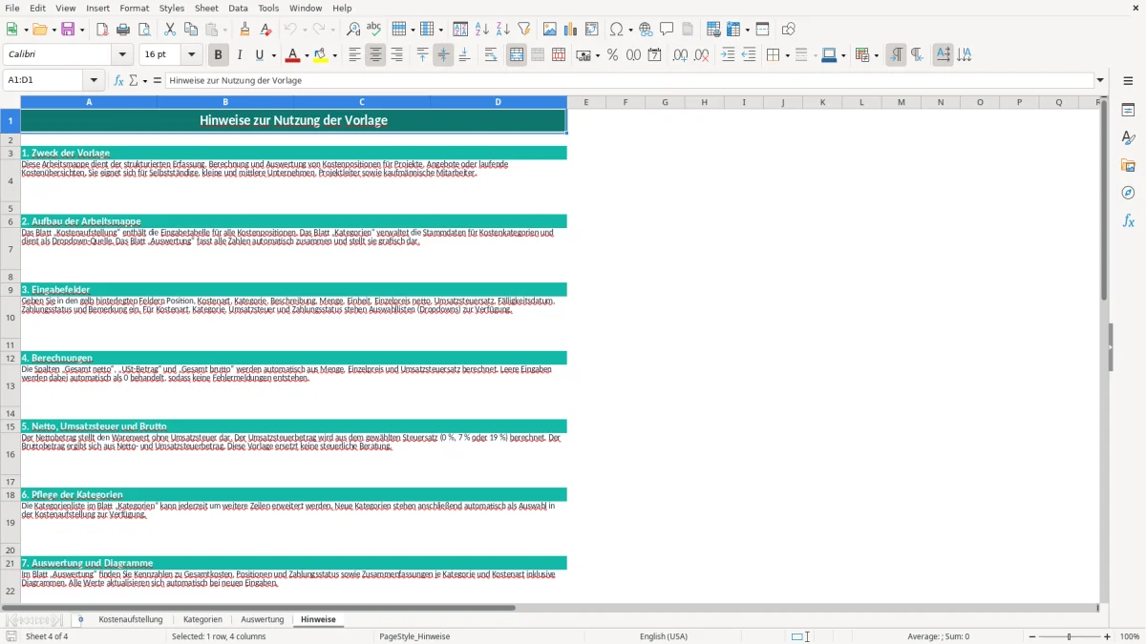Insert a hyperlink
This screenshot has height=644, width=1146.
click(647, 30)
